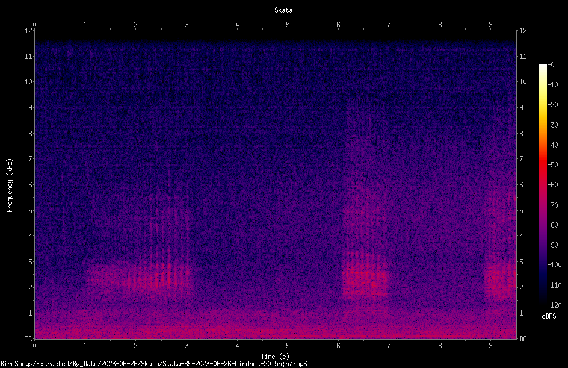Click the left frequency axis 11 label

(x=28, y=56)
